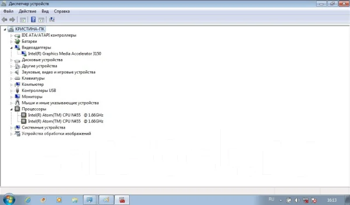The width and height of the screenshot is (350, 205).
Task: Collapse the КРИСТИНА-ПК root node
Action: click(5, 29)
